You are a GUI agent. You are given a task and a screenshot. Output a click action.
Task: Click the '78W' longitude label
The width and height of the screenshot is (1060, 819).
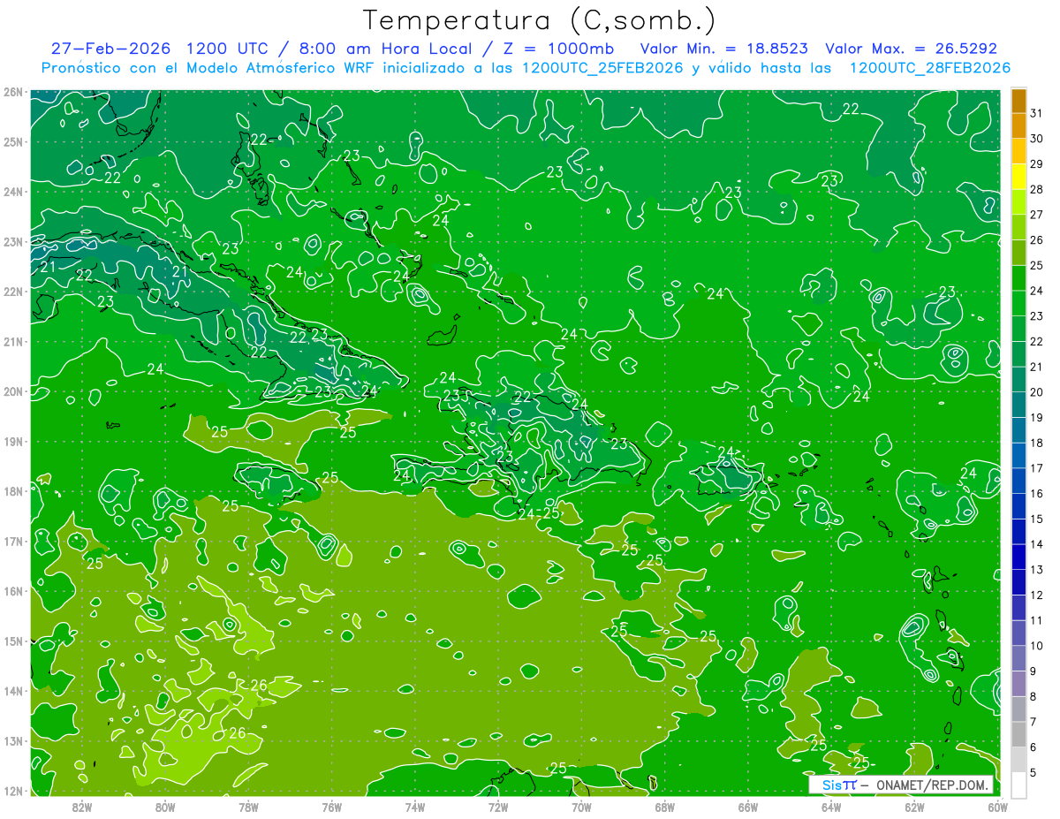point(248,807)
